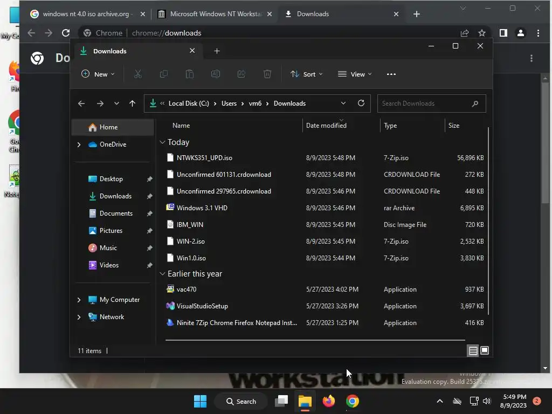Image resolution: width=552 pixels, height=414 pixels.
Task: Sort by Size column header
Action: [454, 126]
